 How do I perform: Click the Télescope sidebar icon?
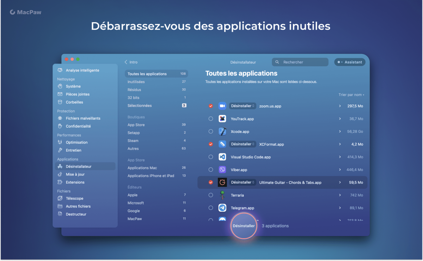[x=60, y=199]
